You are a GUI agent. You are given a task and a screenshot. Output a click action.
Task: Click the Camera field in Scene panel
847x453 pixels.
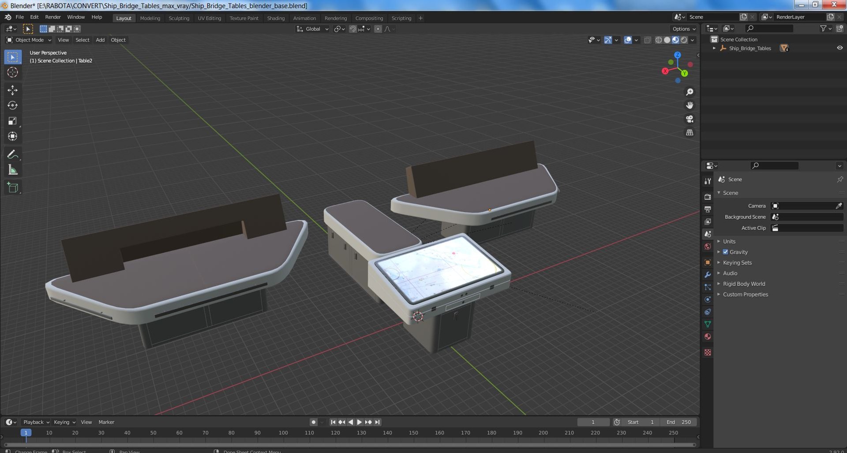807,206
